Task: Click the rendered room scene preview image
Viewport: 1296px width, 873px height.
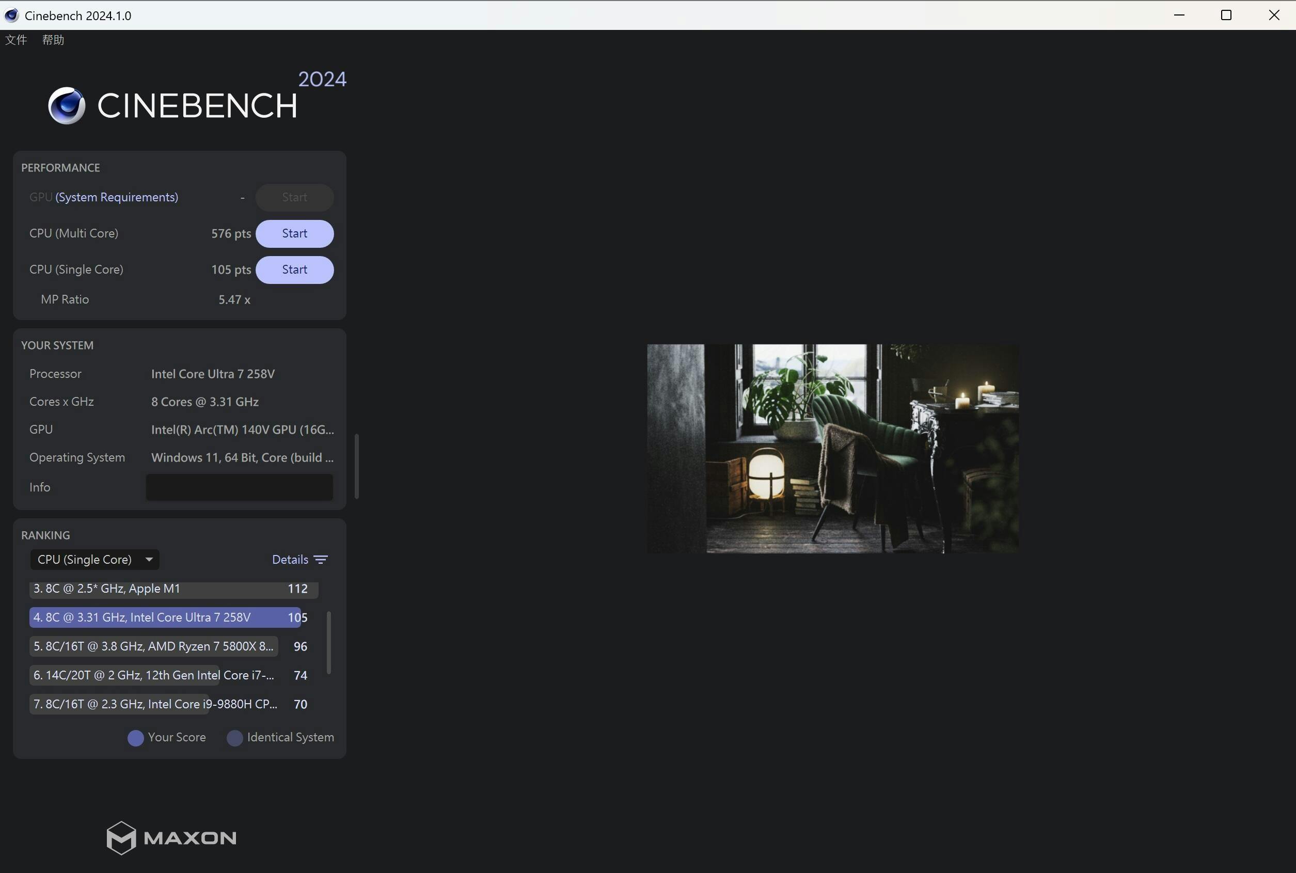Action: pos(833,449)
